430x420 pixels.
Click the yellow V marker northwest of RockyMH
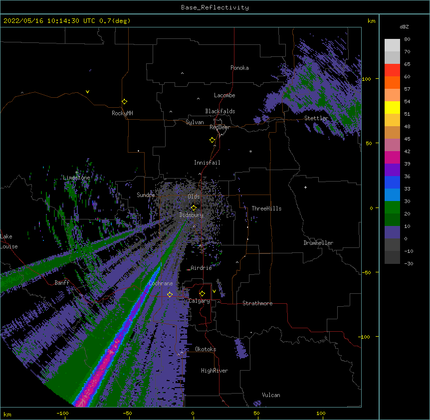[87, 92]
